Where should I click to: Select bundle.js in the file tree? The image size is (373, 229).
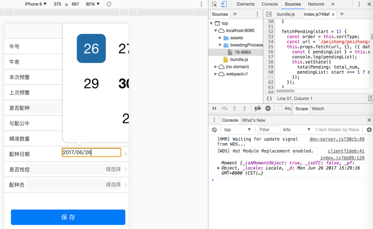(239, 59)
